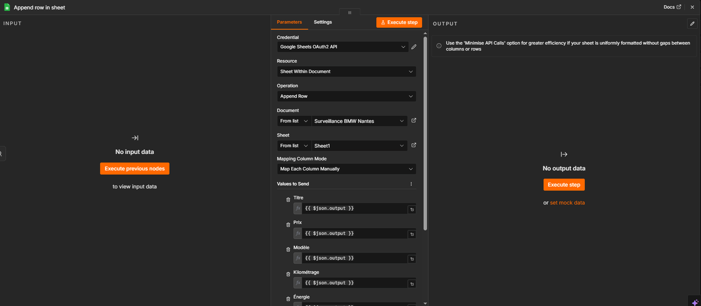Open the Operation Append Row dropdown
Viewport: 701px width, 306px height.
coord(346,96)
